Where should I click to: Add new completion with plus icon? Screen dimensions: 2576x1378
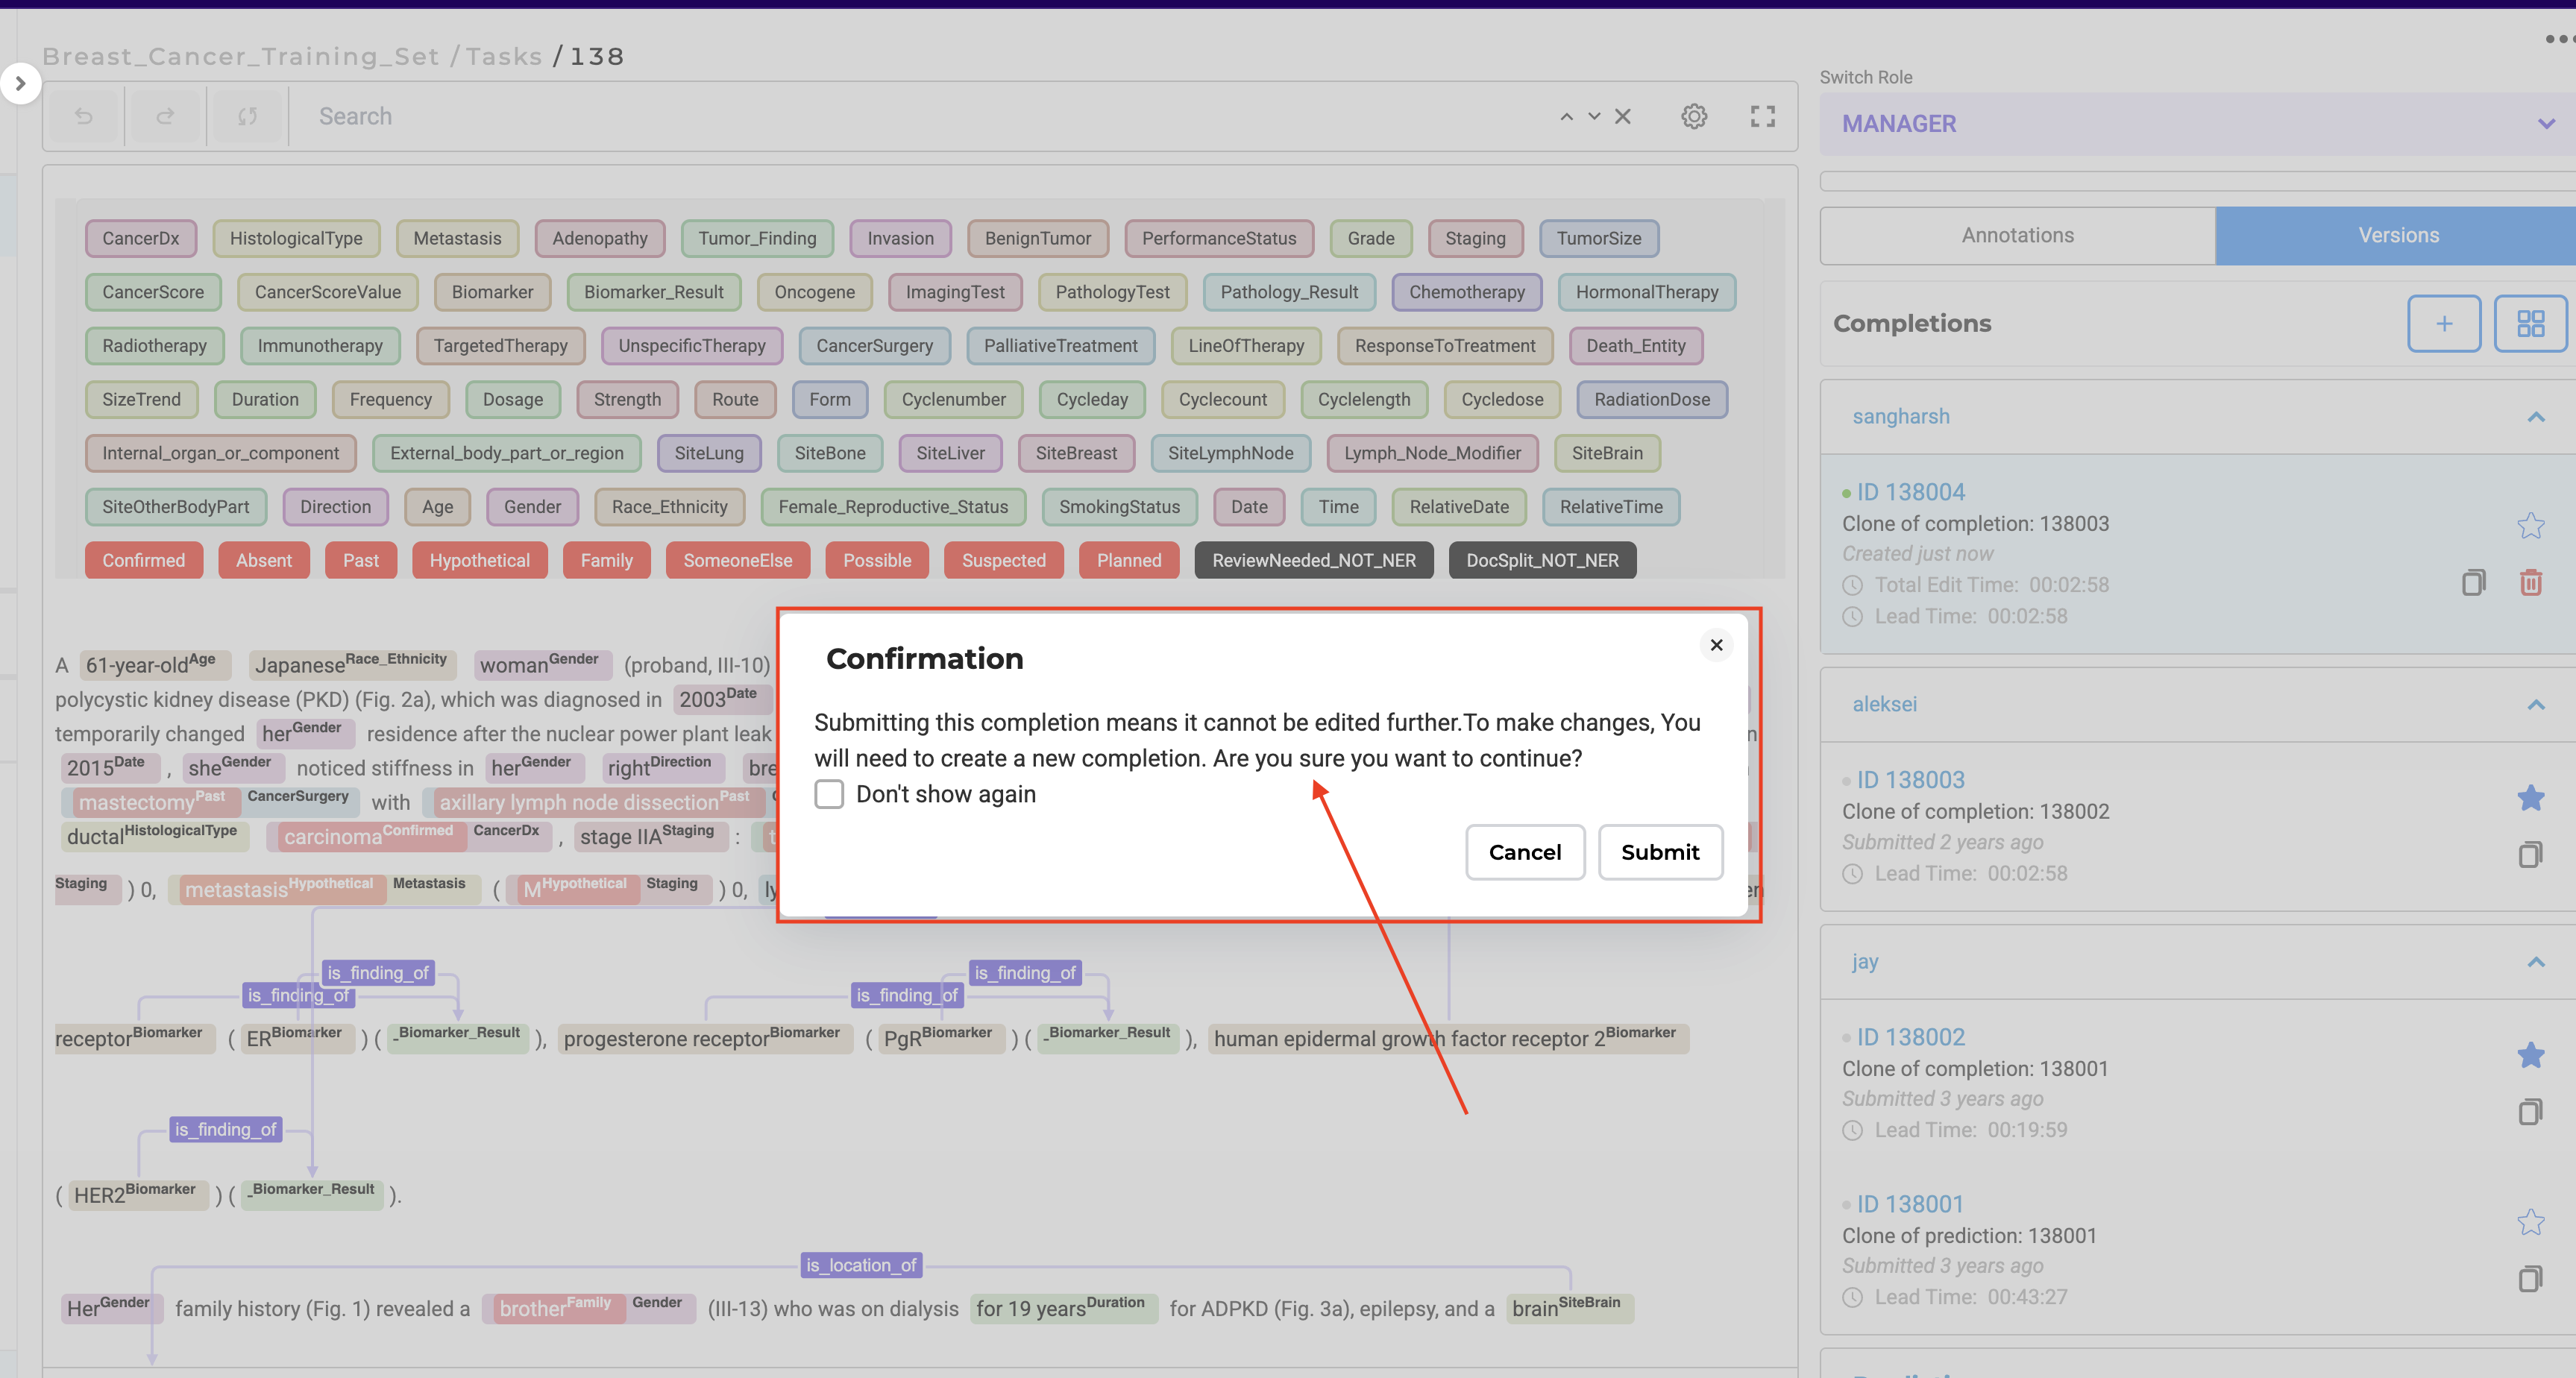[x=2443, y=323]
